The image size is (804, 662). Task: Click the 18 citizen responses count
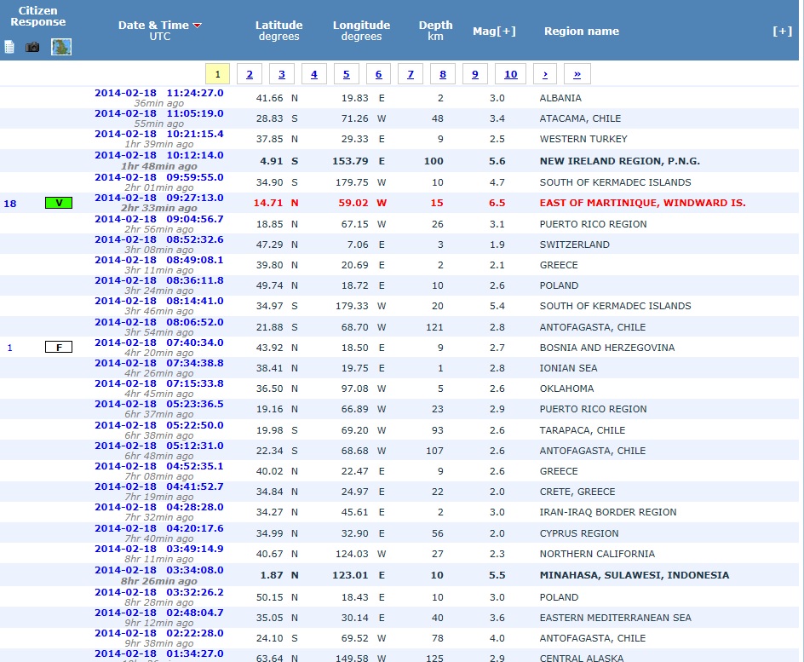click(x=10, y=204)
